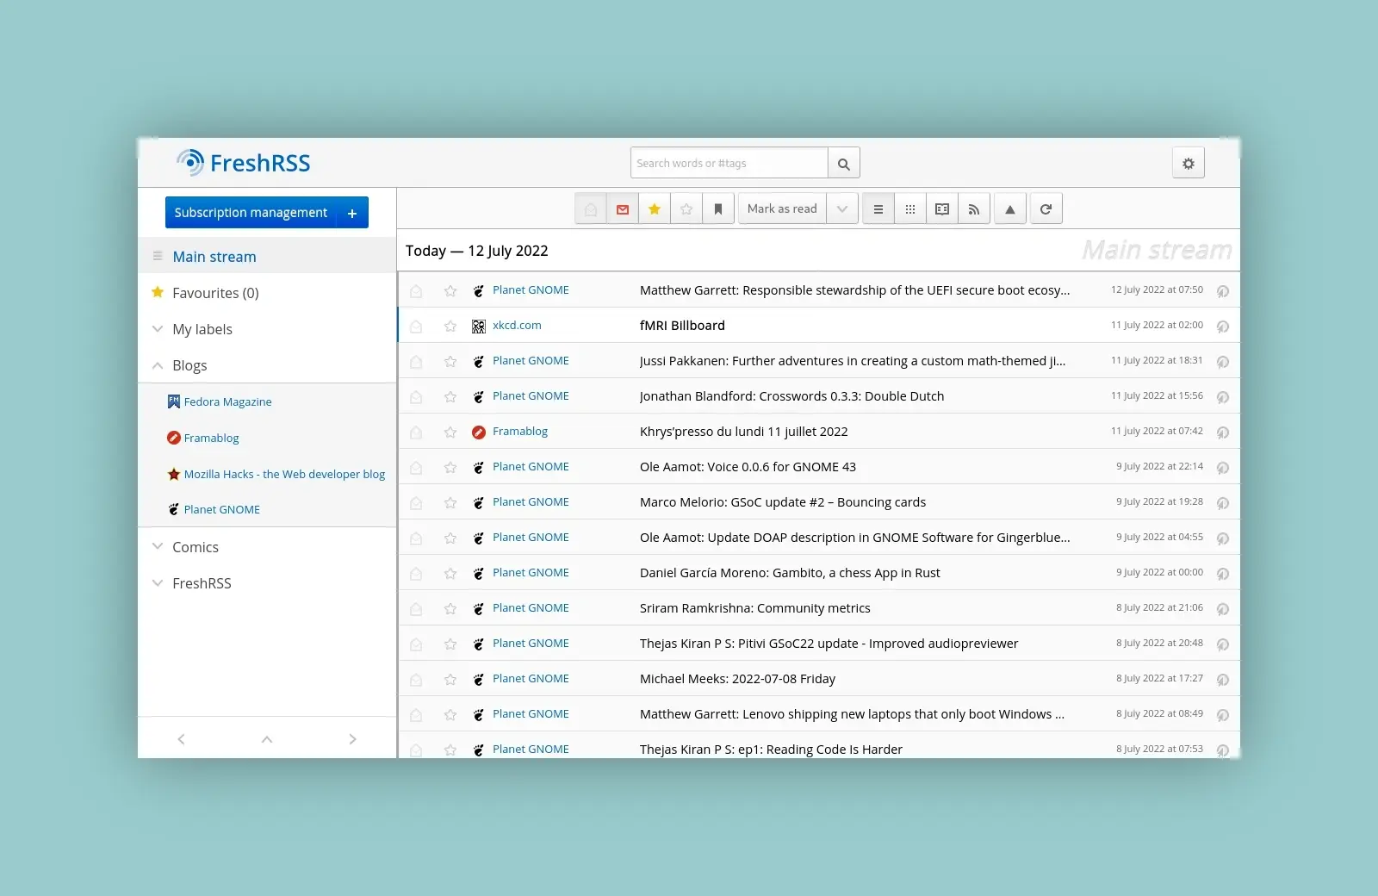1378x896 pixels.
Task: Open Favourites (0) in the sidebar
Action: 215,293
